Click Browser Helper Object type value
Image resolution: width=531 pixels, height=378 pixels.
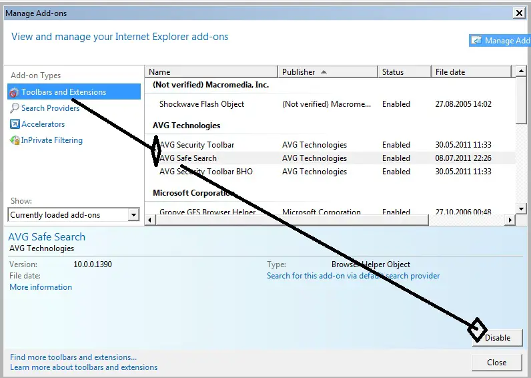click(x=371, y=264)
